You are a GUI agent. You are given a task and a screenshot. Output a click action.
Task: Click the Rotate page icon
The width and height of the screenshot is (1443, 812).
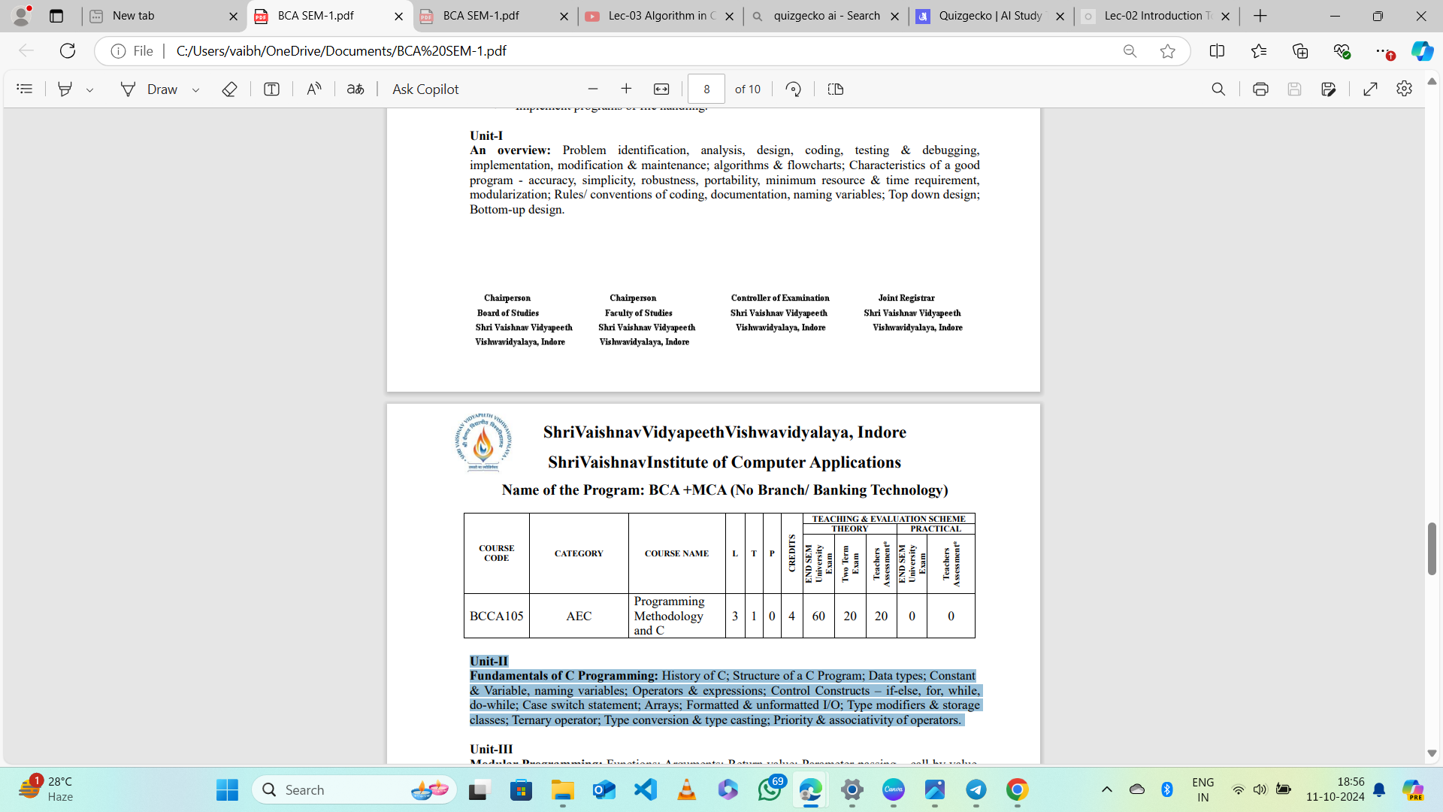[792, 88]
